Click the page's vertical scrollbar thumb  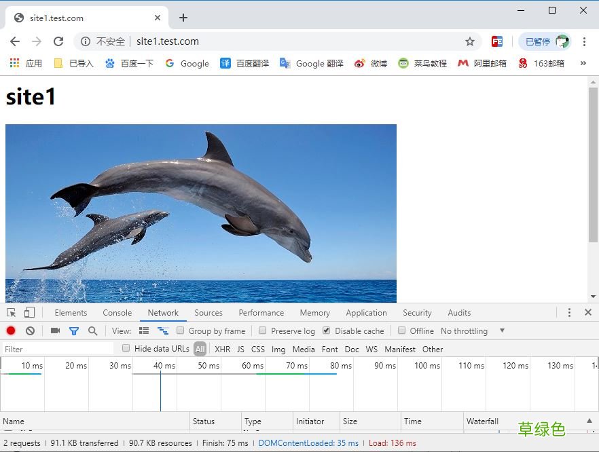[593, 165]
